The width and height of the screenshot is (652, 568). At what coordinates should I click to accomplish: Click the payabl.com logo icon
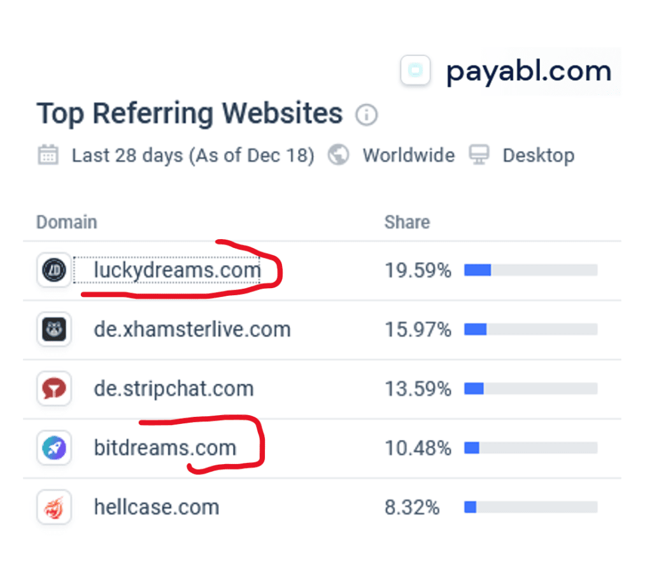[415, 70]
